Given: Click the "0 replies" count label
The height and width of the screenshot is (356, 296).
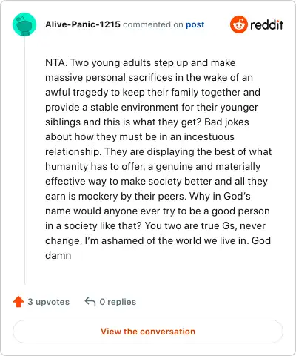Looking at the screenshot, I should 118,302.
